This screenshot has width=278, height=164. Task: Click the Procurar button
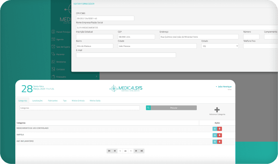[x=174, y=108]
